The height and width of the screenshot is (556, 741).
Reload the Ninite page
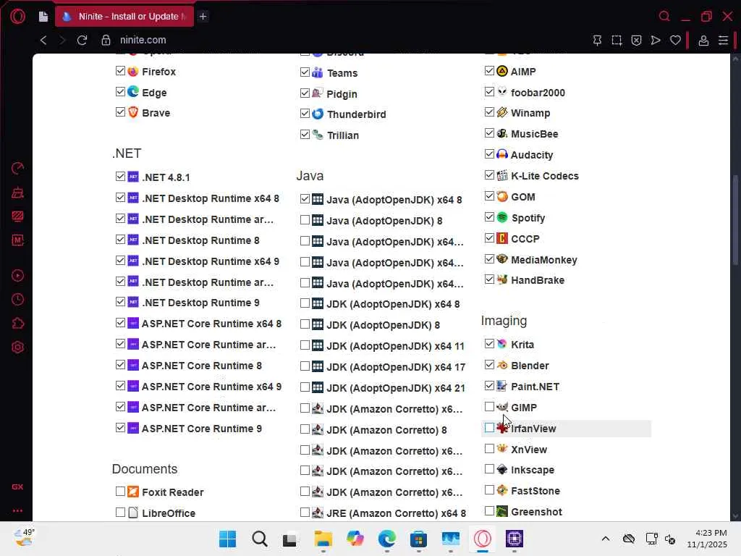coord(82,41)
